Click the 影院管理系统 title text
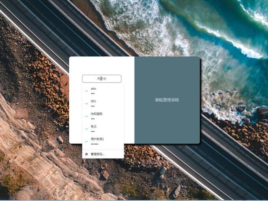Screen dimensions: 268x201 point(167,100)
